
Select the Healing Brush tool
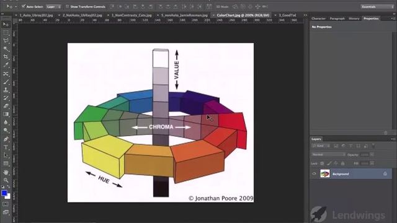(x=6, y=74)
